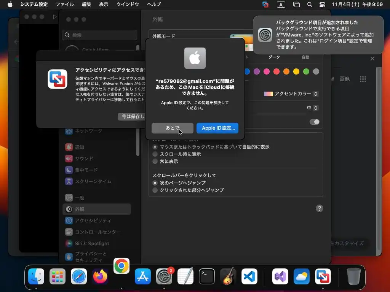Toggle the switch below the 中 dropdown
This screenshot has height=292, width=390.
314,122
